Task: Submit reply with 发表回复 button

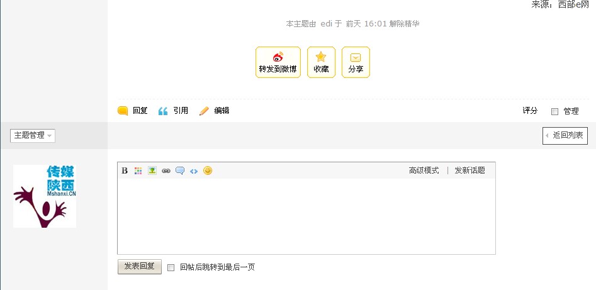Action: point(140,267)
